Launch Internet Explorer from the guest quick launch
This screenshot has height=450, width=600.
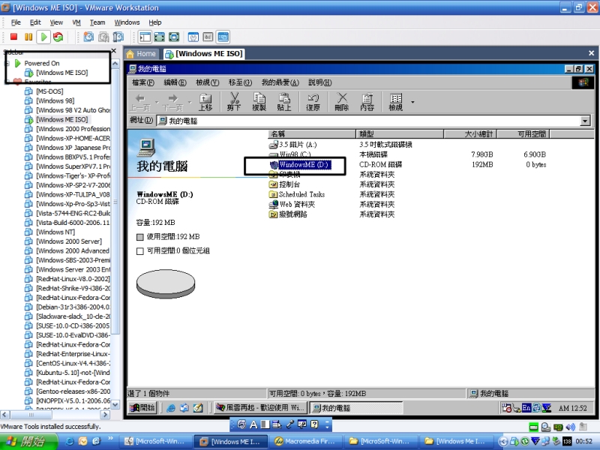click(x=171, y=408)
